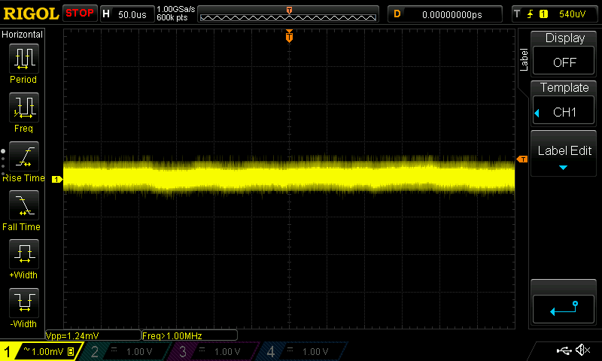Viewport: 602px width, 361px height.
Task: Click the trigger source channel 1 badge
Action: [x=543, y=14]
